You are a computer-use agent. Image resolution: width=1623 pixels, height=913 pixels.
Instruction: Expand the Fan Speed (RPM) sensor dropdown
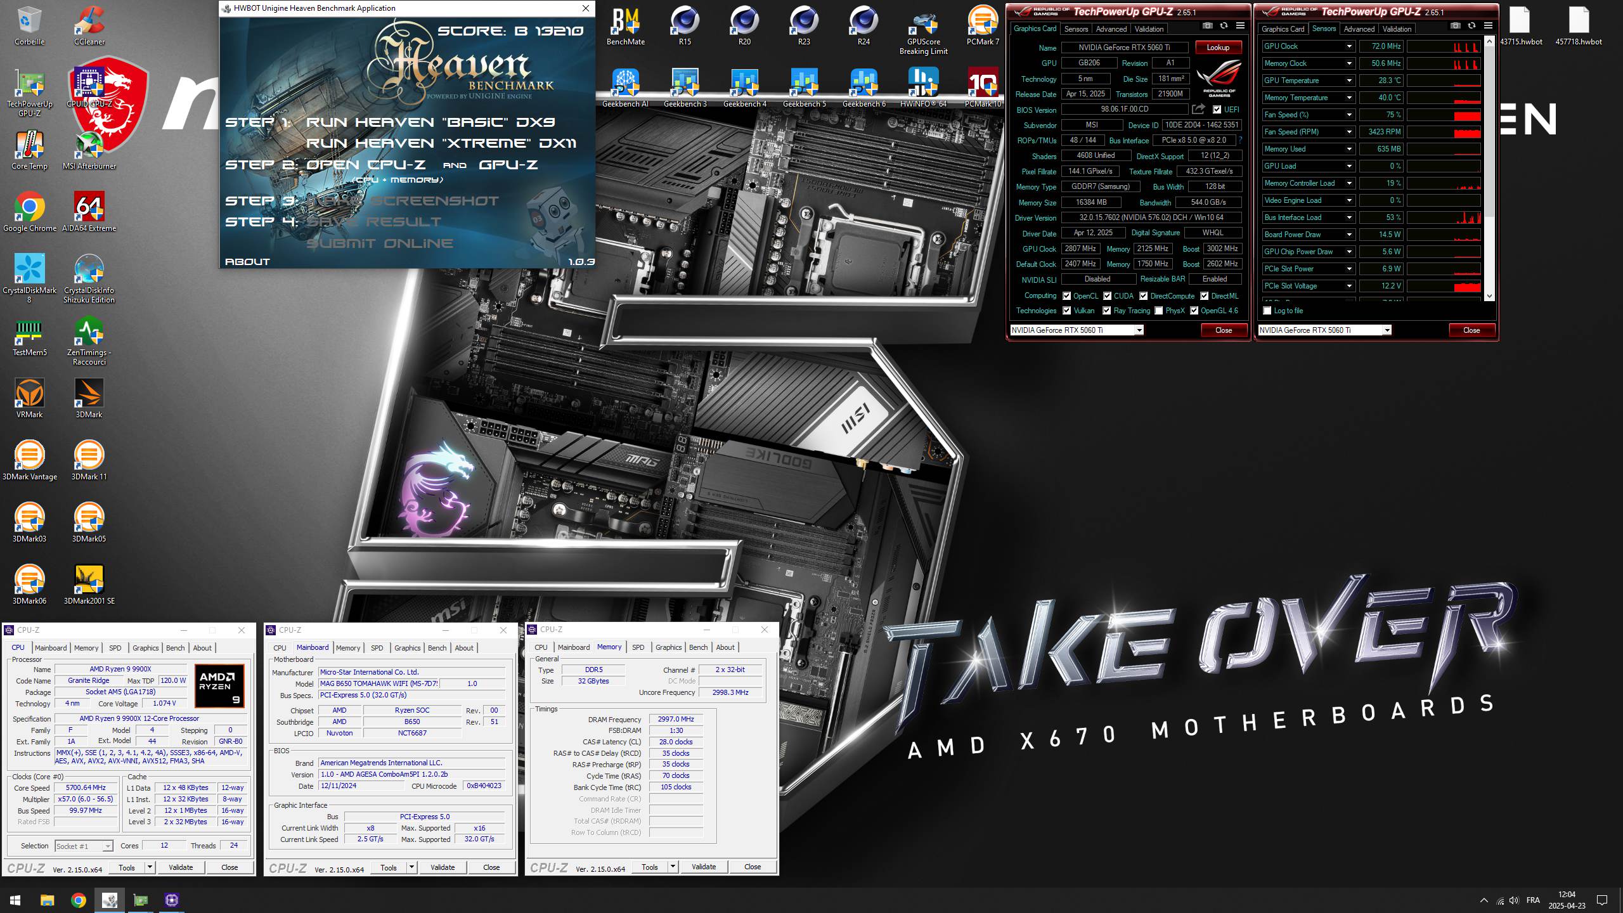(1349, 132)
